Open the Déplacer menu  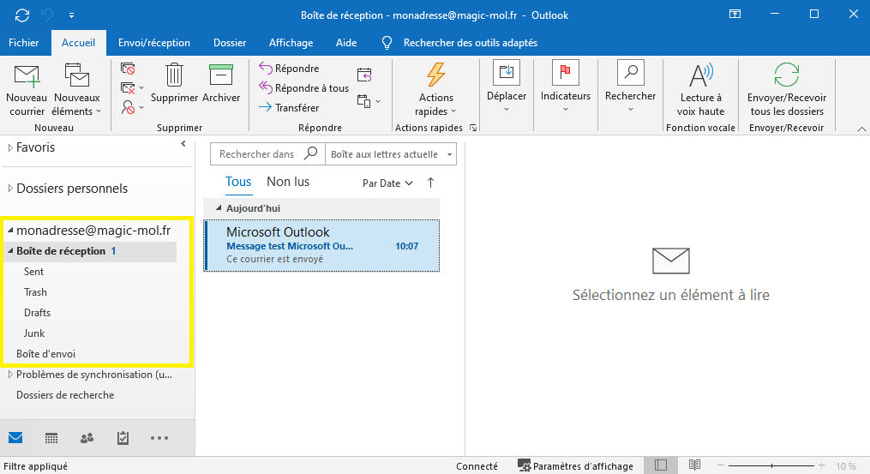(507, 87)
